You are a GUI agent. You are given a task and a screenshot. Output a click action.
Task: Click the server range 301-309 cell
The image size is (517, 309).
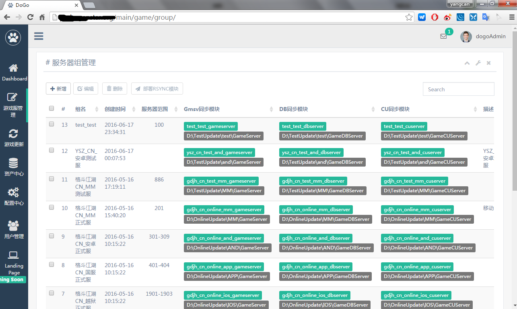pos(159,237)
